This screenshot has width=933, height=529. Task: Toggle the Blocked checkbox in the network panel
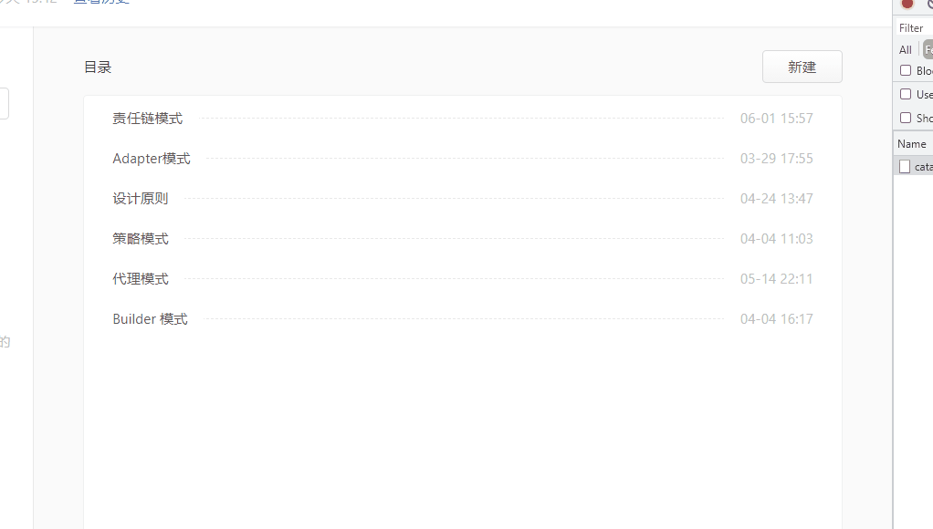[906, 70]
